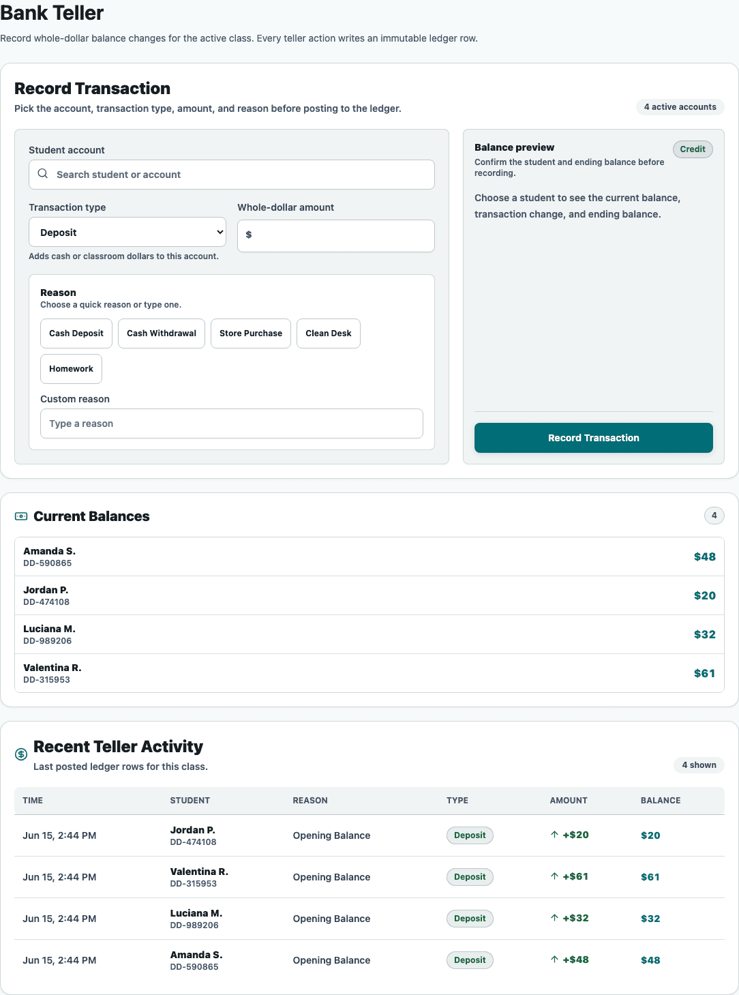The width and height of the screenshot is (739, 995).
Task: Click the cash icon beside Current Balances
Action: [x=21, y=516]
